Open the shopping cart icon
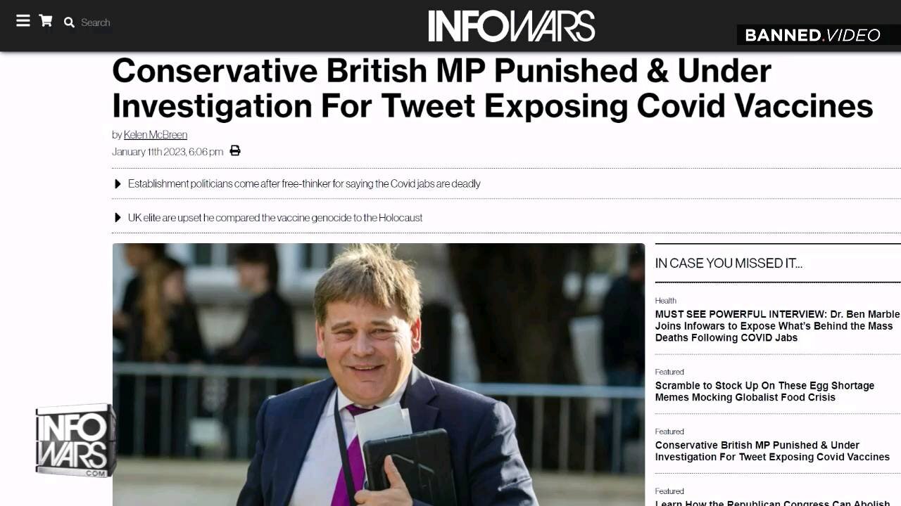 (x=46, y=20)
